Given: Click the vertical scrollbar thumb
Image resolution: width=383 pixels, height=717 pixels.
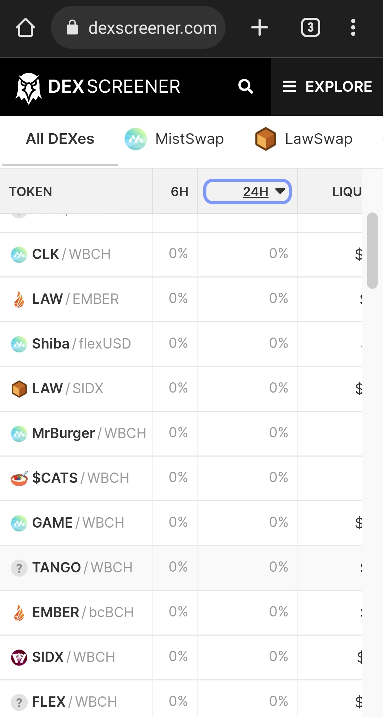Looking at the screenshot, I should pyautogui.click(x=372, y=250).
